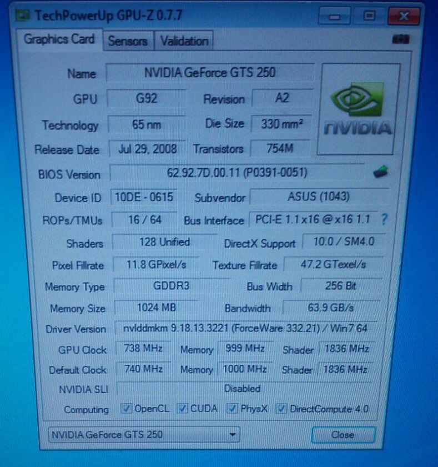Click Default Clock row Shader 1836 MHz

coord(345,369)
